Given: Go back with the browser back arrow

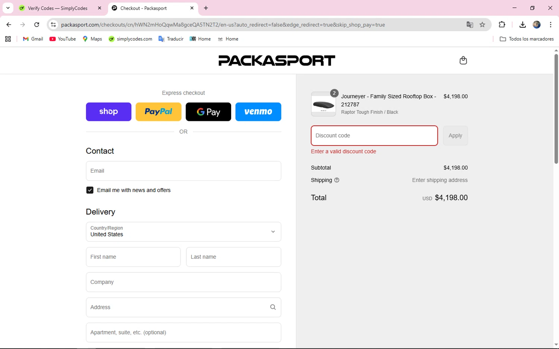Looking at the screenshot, I should pyautogui.click(x=9, y=25).
